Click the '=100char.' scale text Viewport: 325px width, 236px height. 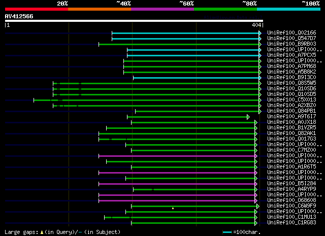coord(246,232)
